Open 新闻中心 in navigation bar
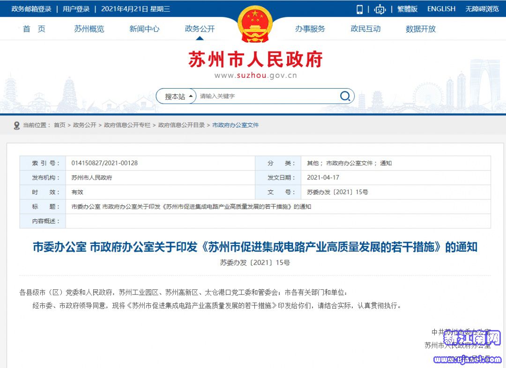 144,29
